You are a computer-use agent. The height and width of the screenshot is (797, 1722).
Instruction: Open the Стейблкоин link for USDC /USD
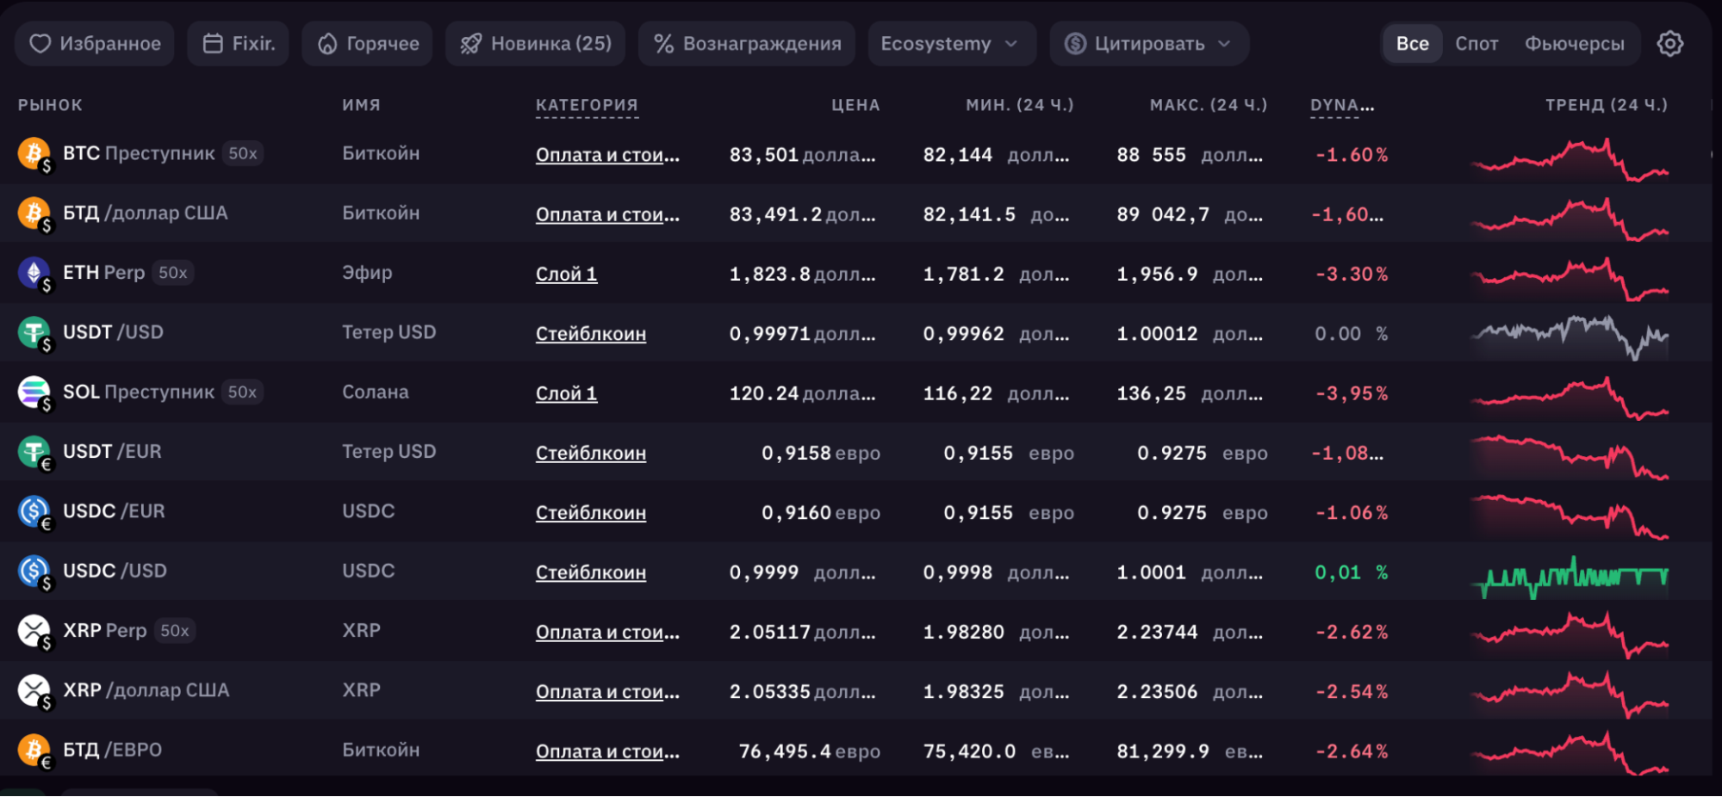[591, 572]
